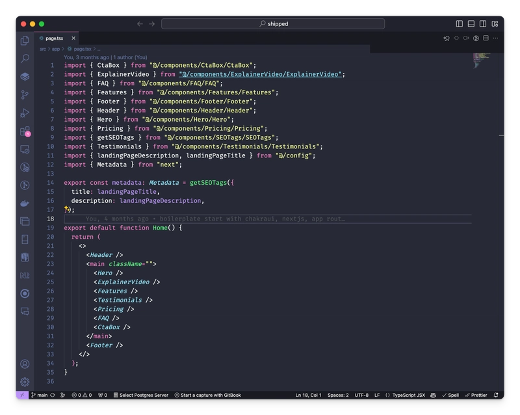Open the N2 sidebar view
This screenshot has height=415, width=520.
point(25,275)
